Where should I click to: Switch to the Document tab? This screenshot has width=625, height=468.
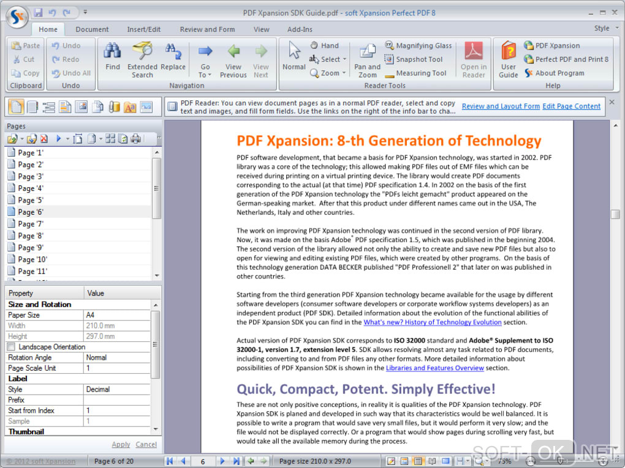click(92, 29)
